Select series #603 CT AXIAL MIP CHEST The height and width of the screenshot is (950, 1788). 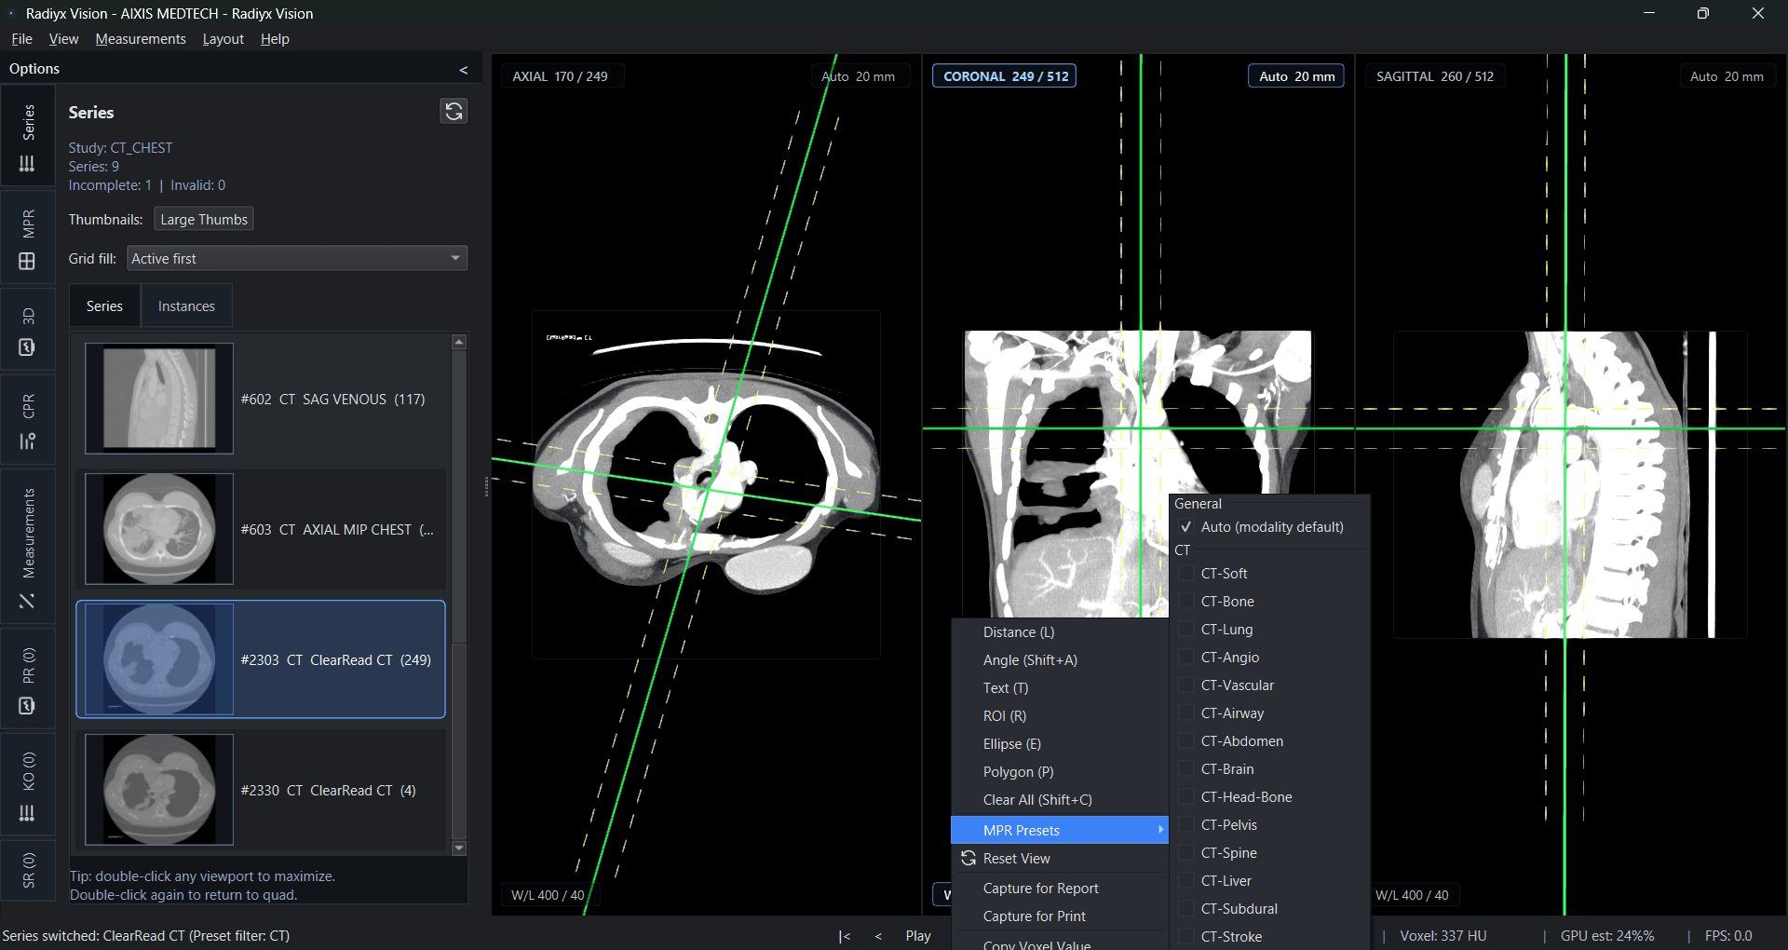(x=261, y=529)
